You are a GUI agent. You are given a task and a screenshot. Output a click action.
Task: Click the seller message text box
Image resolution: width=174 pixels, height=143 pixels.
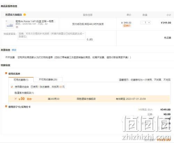[52, 36]
